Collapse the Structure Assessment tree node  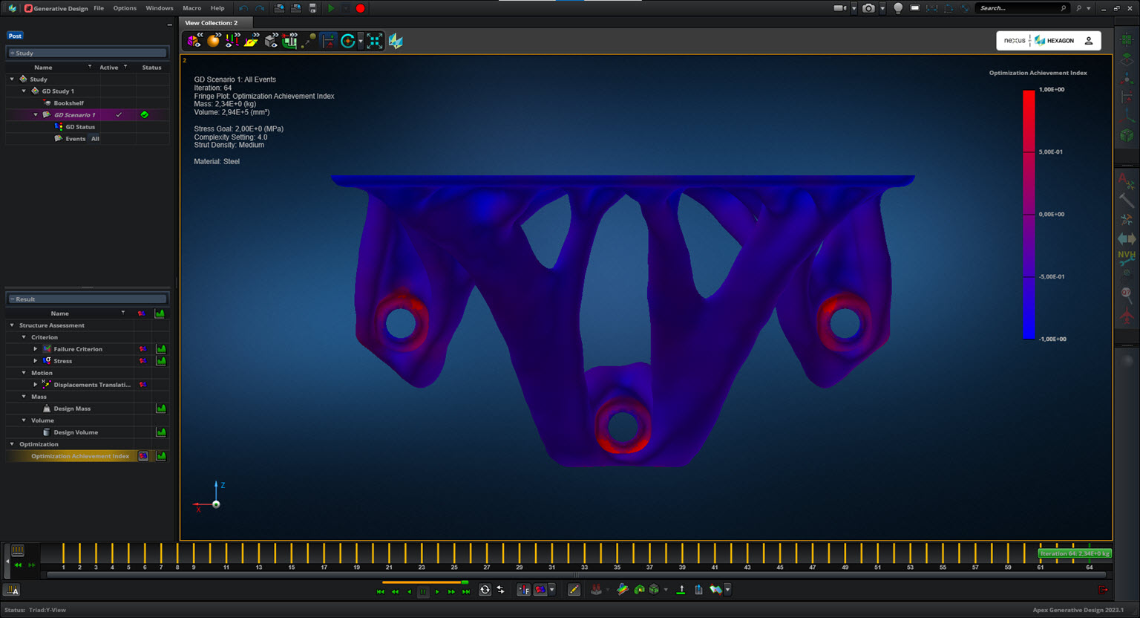click(10, 325)
